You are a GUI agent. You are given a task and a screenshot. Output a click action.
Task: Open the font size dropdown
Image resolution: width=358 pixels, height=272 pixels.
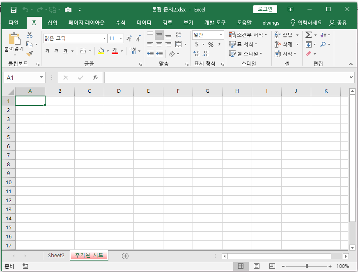coord(121,38)
